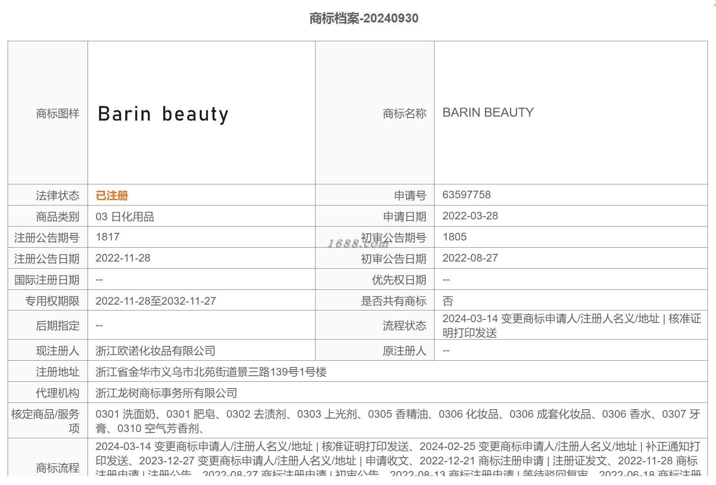Click the category value 03 日化用品
Image resolution: width=716 pixels, height=485 pixels.
[125, 217]
